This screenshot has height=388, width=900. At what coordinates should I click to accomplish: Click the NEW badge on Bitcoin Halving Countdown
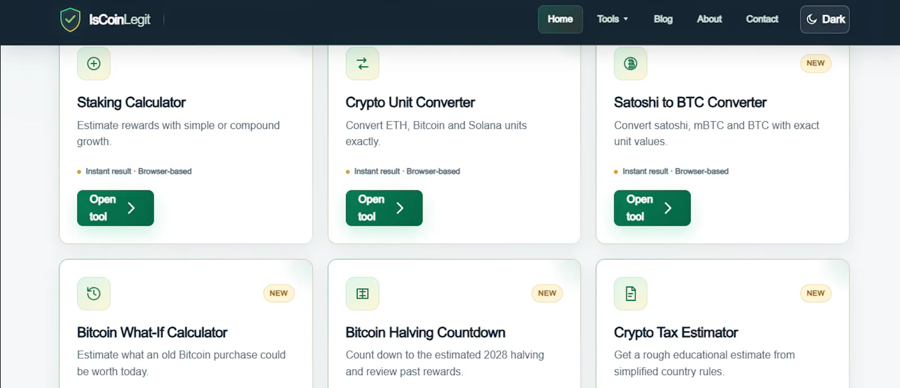547,293
